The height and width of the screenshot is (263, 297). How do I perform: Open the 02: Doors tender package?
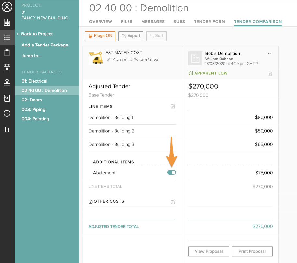(x=32, y=100)
